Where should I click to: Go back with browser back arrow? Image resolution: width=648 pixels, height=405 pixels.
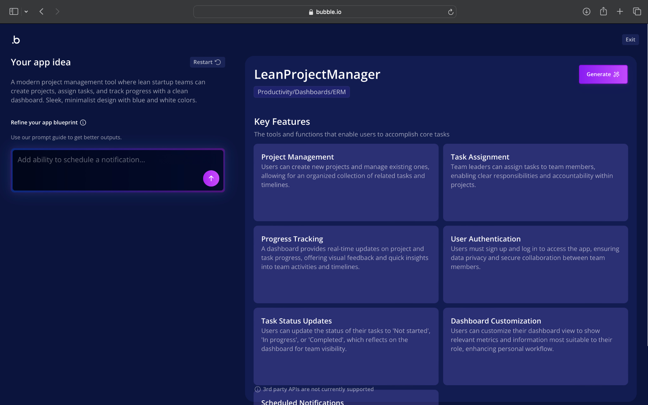click(x=41, y=12)
